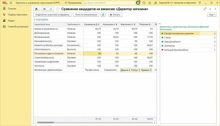Select Самостоятельность row

pos(95,58)
